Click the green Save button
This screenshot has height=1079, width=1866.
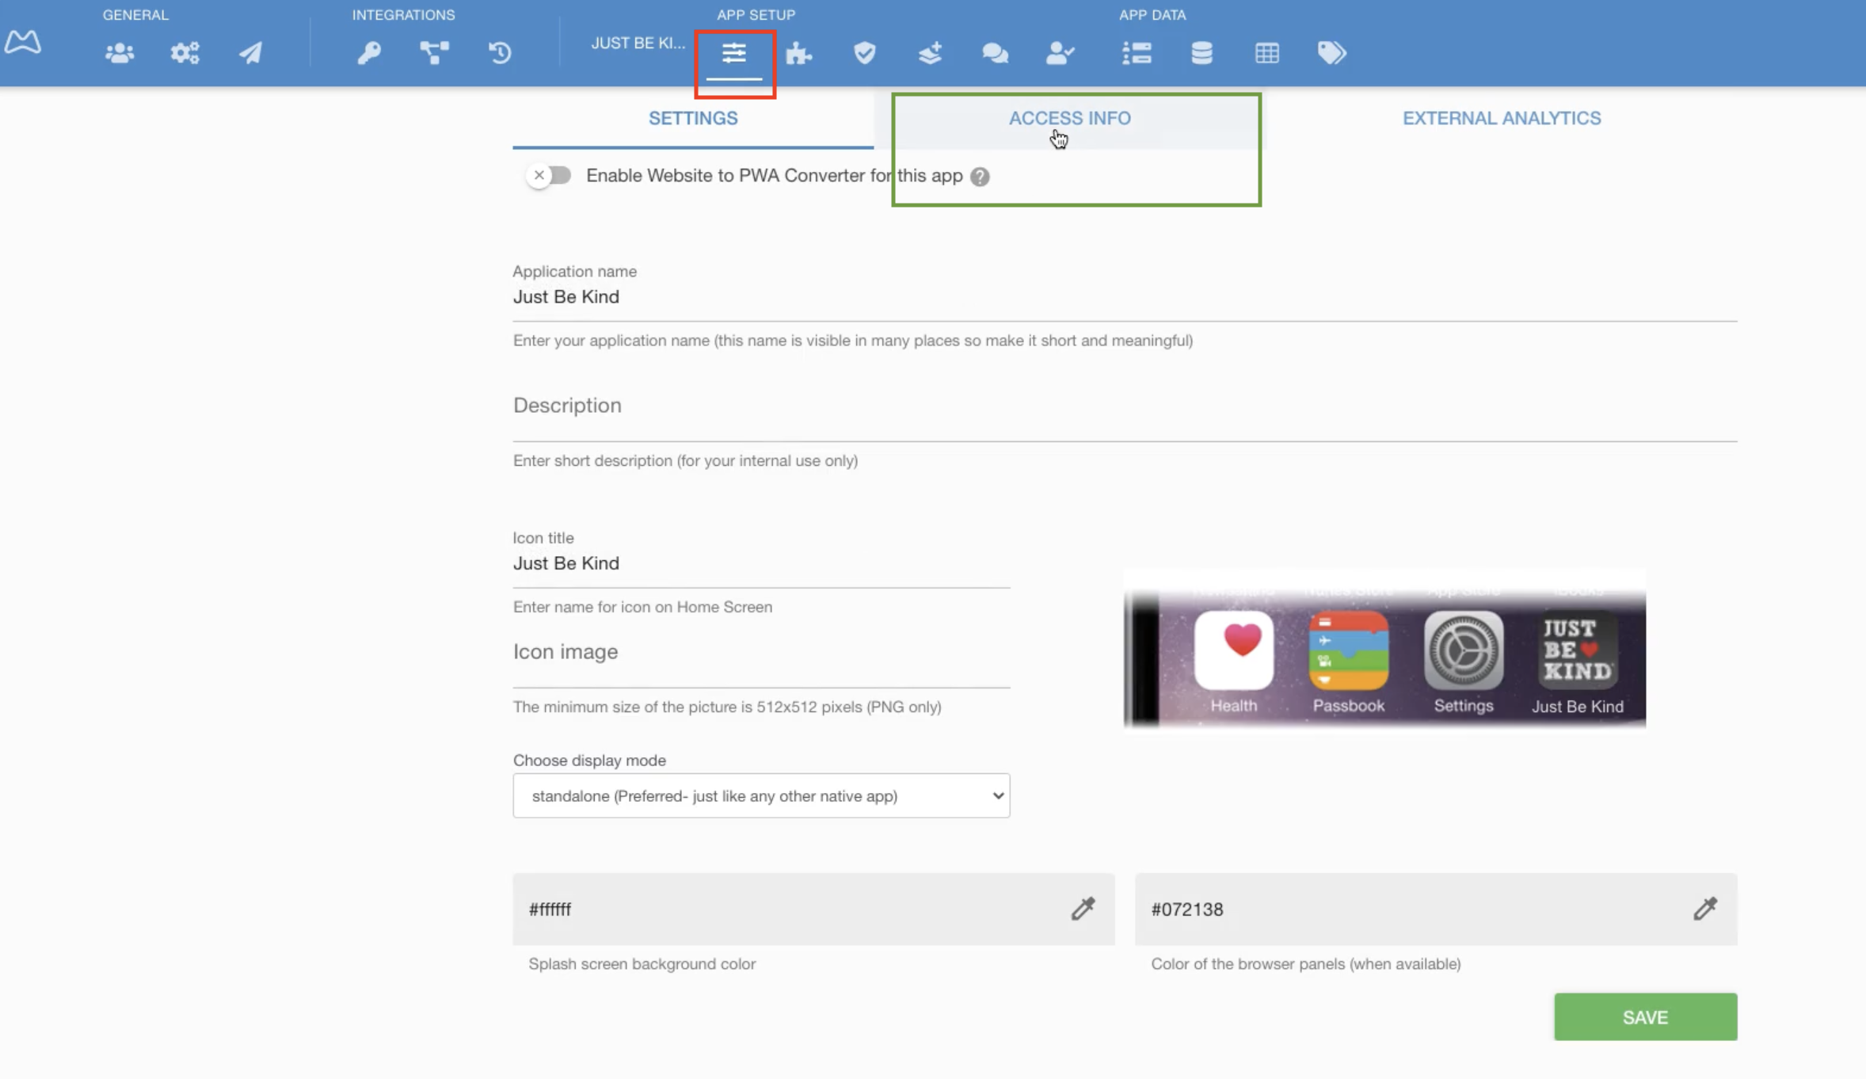pyautogui.click(x=1645, y=1017)
